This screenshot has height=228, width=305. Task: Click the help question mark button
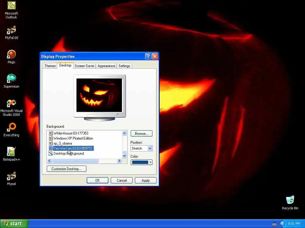click(x=148, y=56)
